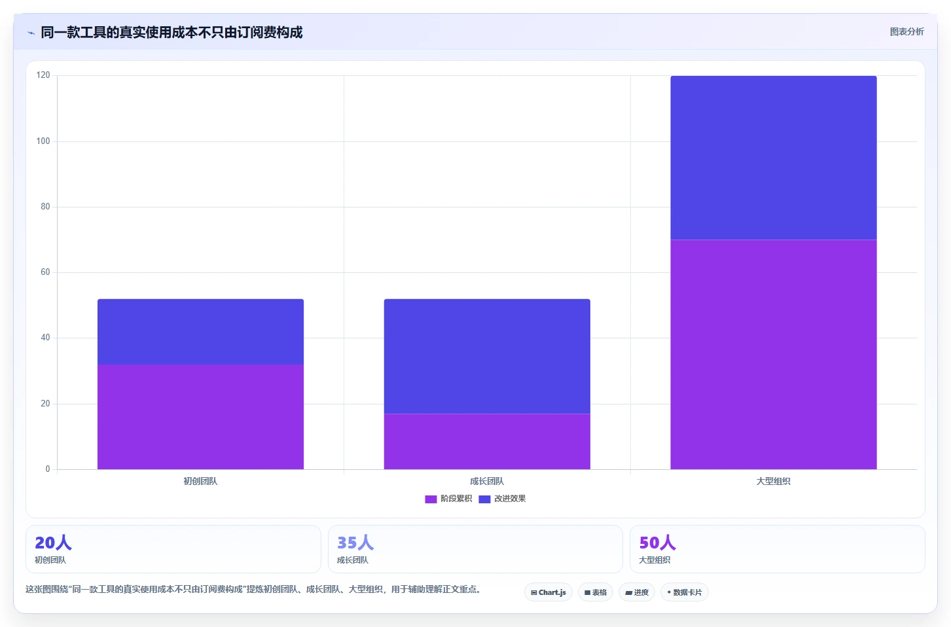This screenshot has height=627, width=951.
Task: Click the y-axis value 40
Action: coord(45,338)
